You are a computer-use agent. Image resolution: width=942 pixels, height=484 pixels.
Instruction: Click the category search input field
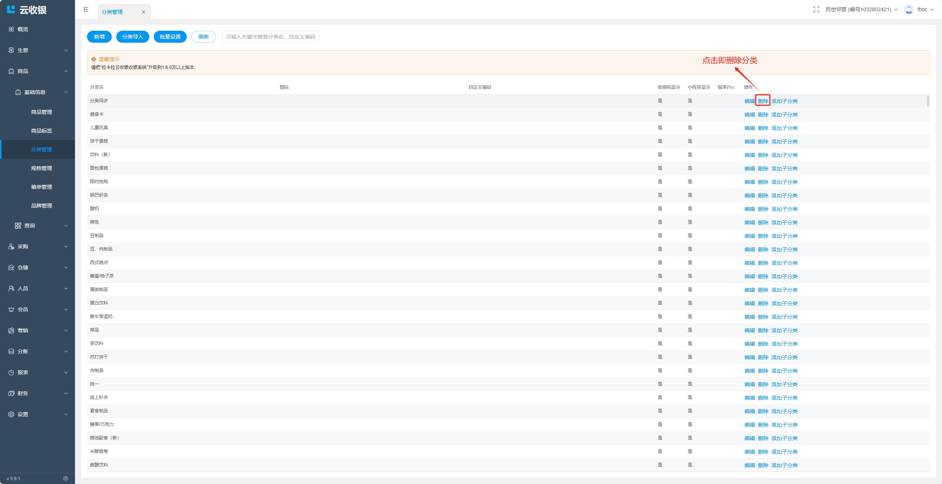tap(270, 37)
